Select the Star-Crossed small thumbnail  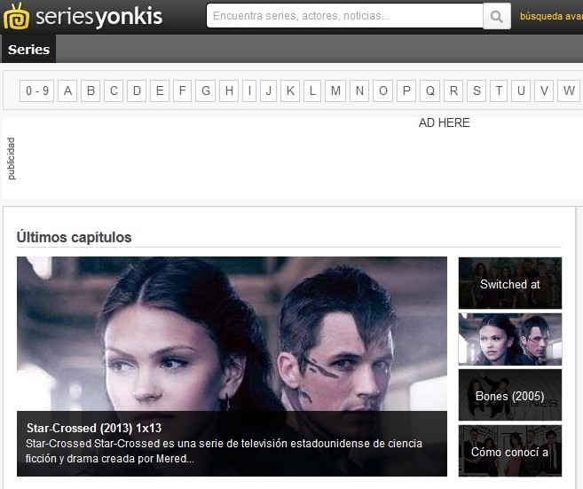point(509,339)
